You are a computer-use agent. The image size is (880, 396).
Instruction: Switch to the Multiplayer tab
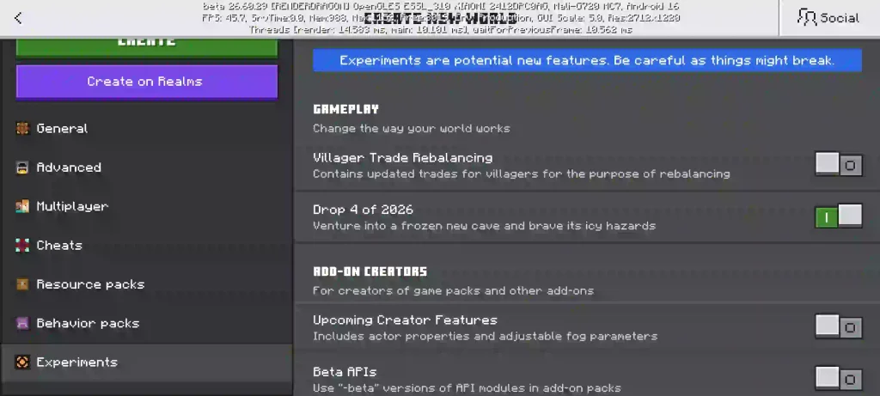point(146,206)
